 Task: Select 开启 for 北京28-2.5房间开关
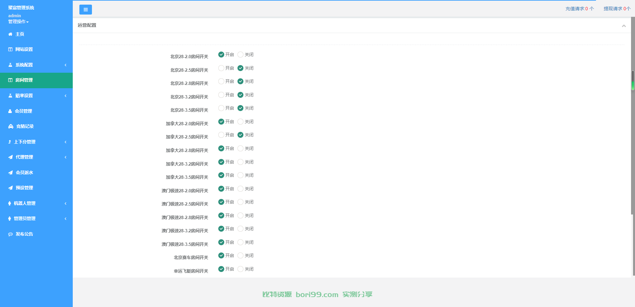click(x=221, y=68)
